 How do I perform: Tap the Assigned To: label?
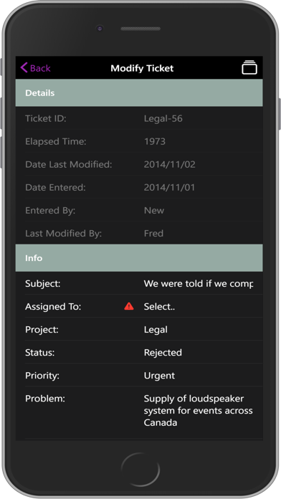tap(53, 307)
